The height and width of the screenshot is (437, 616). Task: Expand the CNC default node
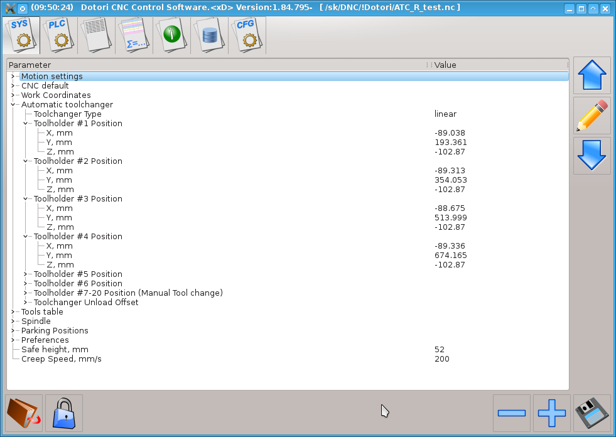point(13,85)
